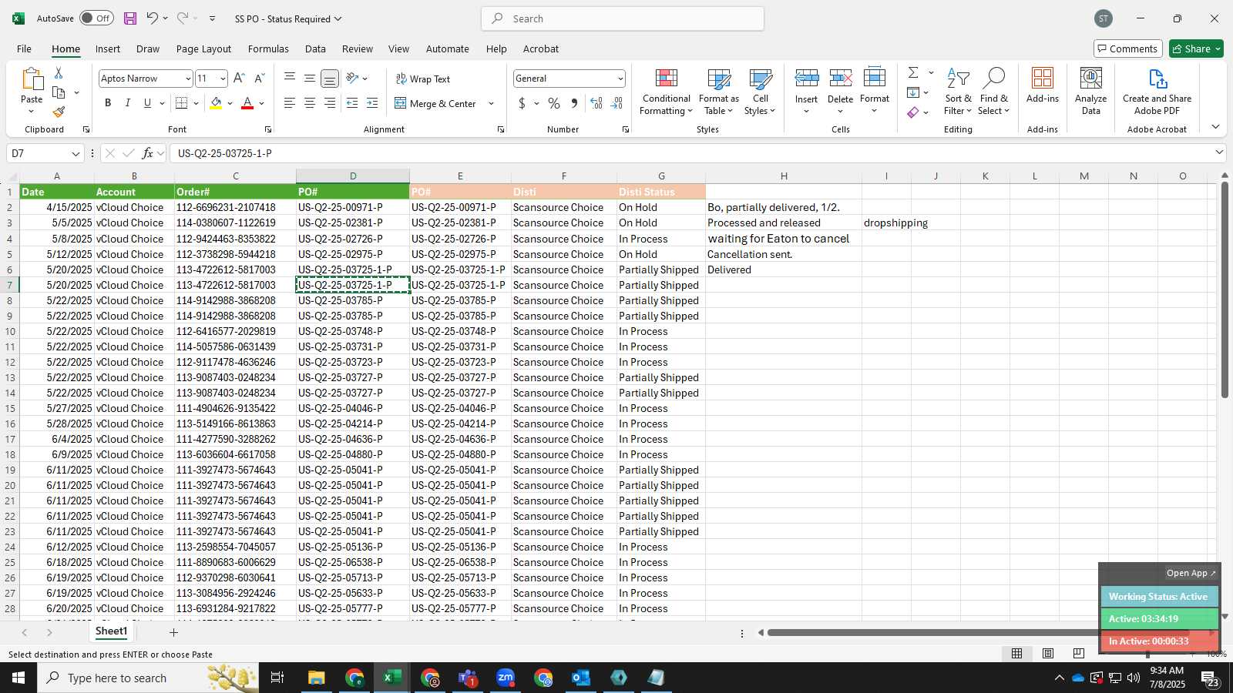Apply Accounting Number Format dollar icon
The height and width of the screenshot is (693, 1233).
point(522,103)
